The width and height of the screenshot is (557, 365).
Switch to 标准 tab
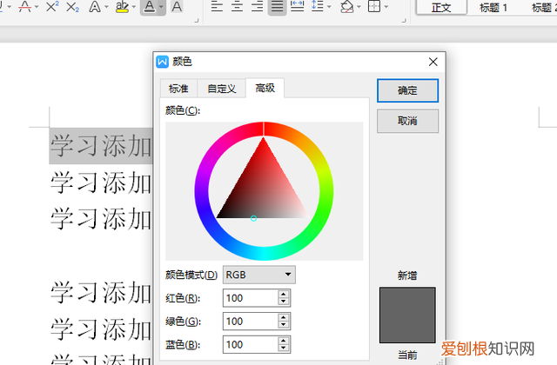[178, 89]
